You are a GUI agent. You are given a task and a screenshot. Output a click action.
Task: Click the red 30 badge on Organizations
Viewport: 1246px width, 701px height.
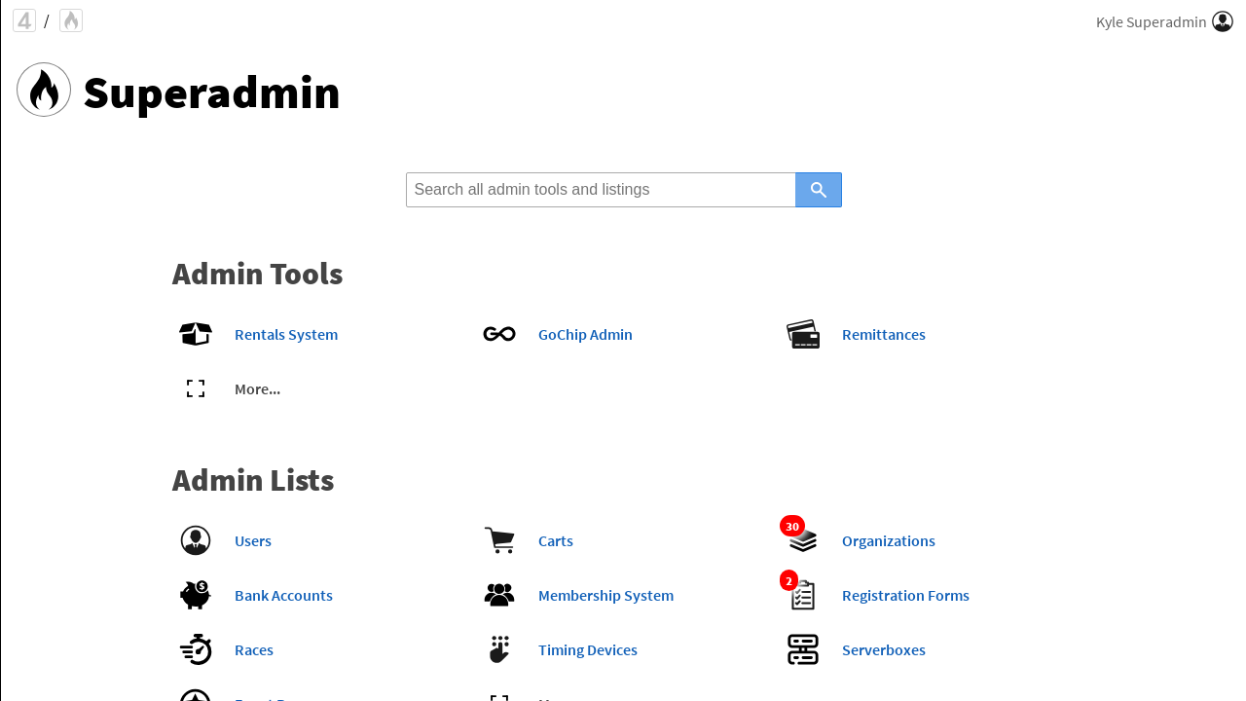(x=792, y=527)
